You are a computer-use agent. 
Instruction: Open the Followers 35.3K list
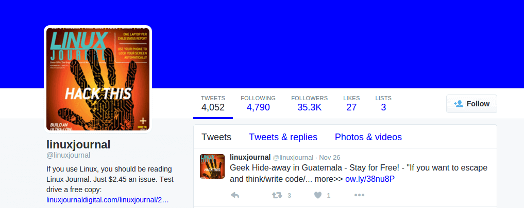tap(310, 103)
